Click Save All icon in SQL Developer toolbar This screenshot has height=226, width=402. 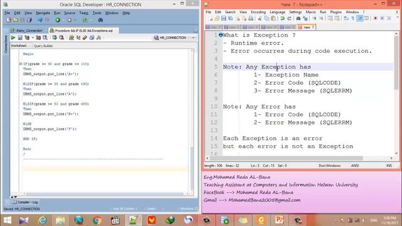pos(30,19)
